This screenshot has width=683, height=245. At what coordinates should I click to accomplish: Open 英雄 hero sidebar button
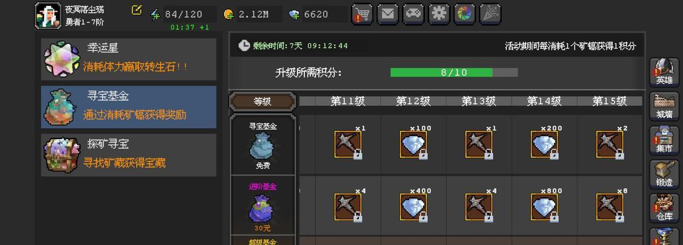pos(665,72)
